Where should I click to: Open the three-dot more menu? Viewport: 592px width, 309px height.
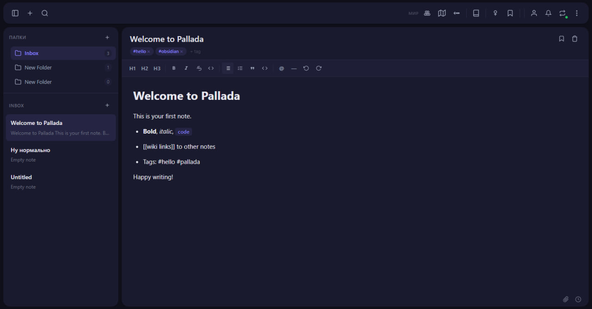click(x=577, y=13)
